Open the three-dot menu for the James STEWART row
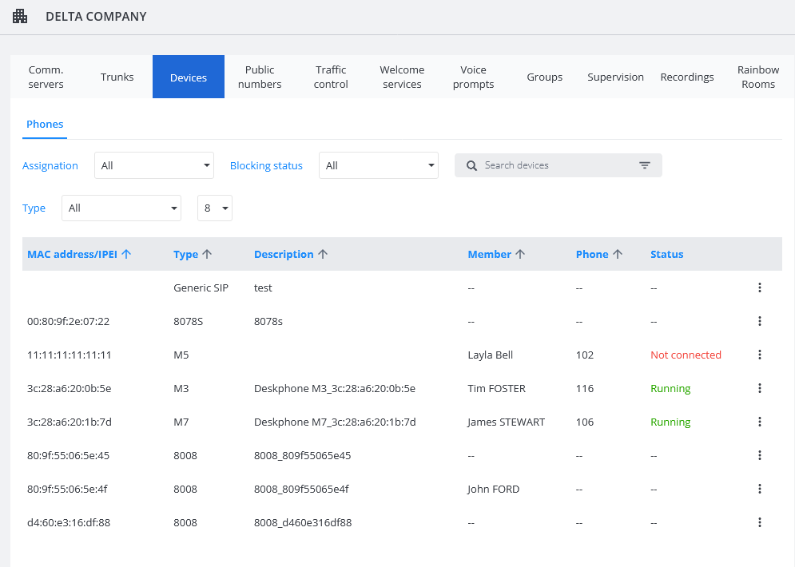The image size is (795, 567). [x=759, y=422]
